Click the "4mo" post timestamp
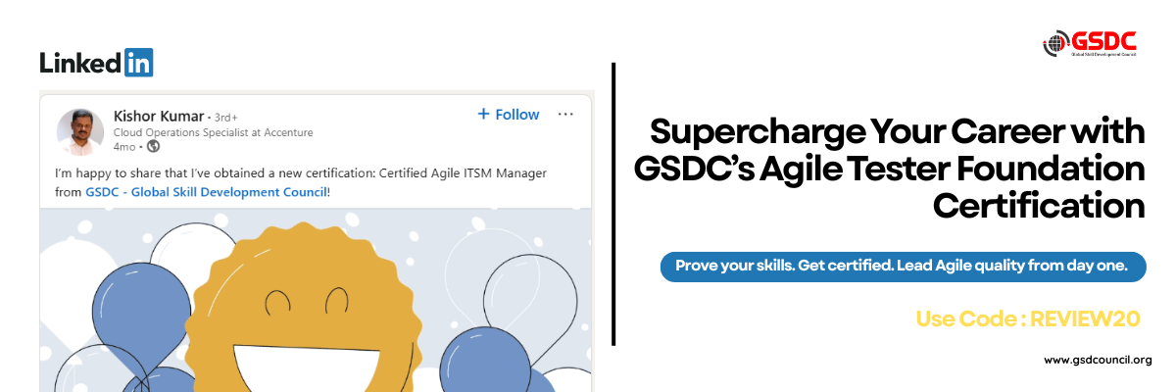This screenshot has width=1176, height=392. click(x=123, y=147)
